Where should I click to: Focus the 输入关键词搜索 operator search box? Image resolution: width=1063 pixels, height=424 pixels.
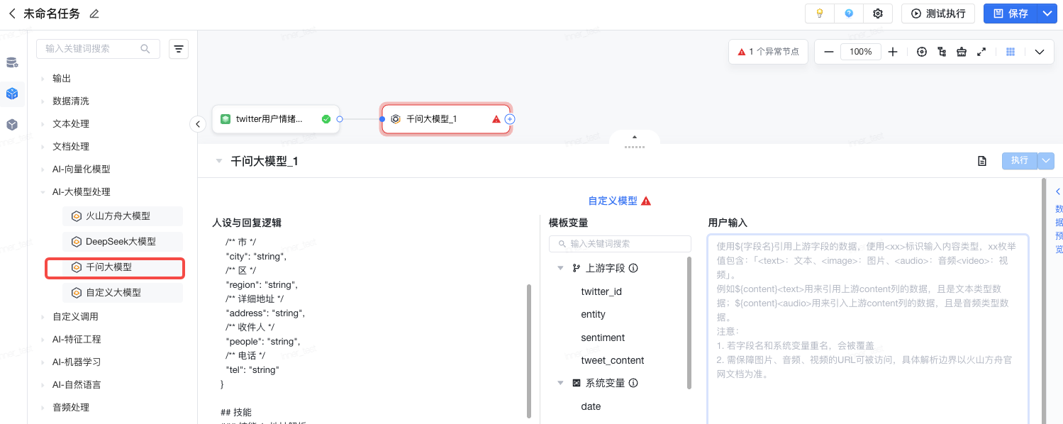click(98, 49)
